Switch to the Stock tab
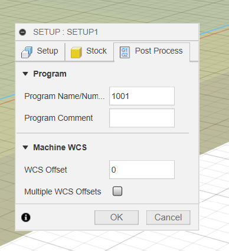The image size is (229, 251). coord(89,52)
